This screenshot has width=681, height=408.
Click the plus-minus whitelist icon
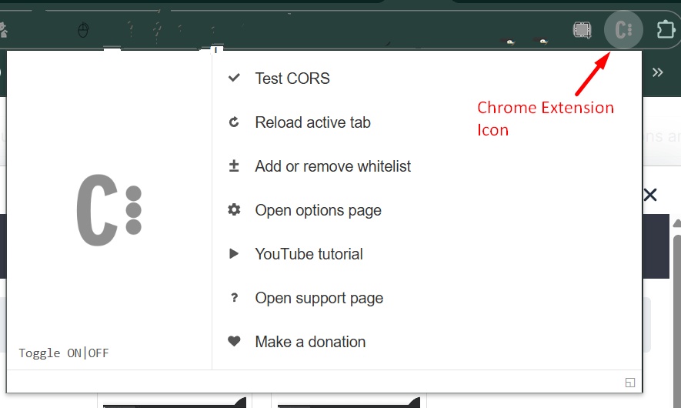(x=234, y=166)
